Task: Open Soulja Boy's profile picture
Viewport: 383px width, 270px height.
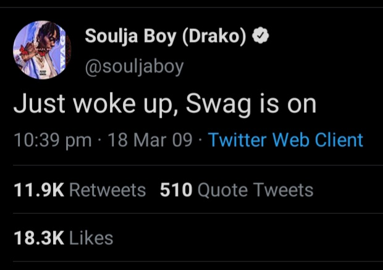Action: pos(42,50)
